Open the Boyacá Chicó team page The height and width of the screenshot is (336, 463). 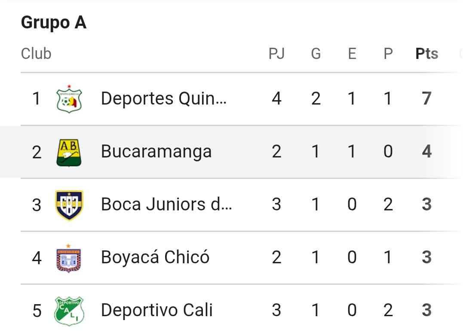point(155,257)
